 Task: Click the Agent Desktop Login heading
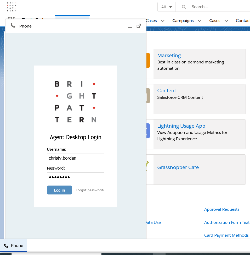pyautogui.click(x=76, y=137)
